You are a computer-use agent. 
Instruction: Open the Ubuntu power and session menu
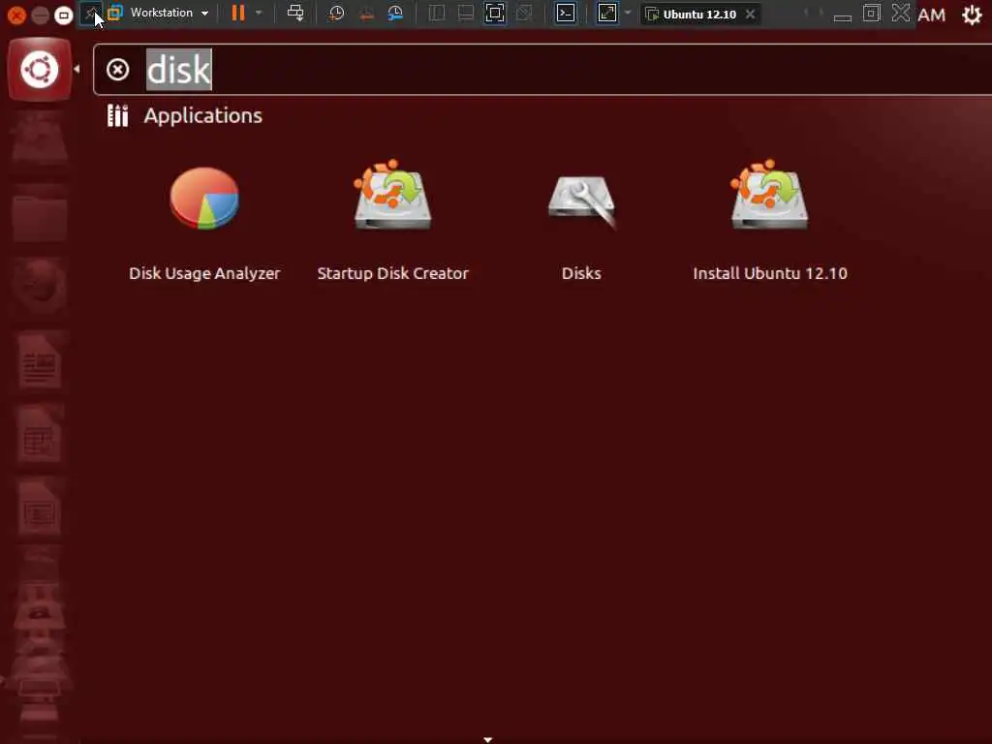(x=972, y=15)
